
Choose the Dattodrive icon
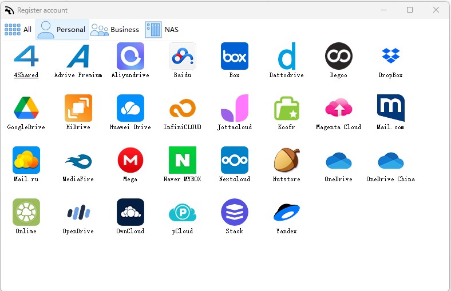click(x=287, y=56)
